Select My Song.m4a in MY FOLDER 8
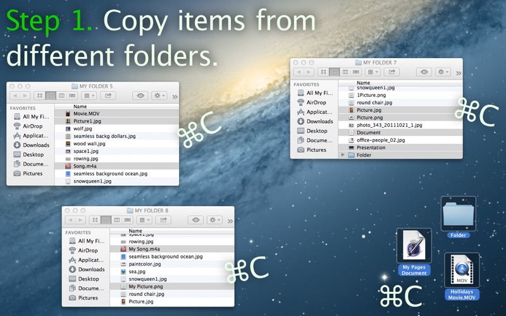The image size is (506, 316). (x=172, y=249)
